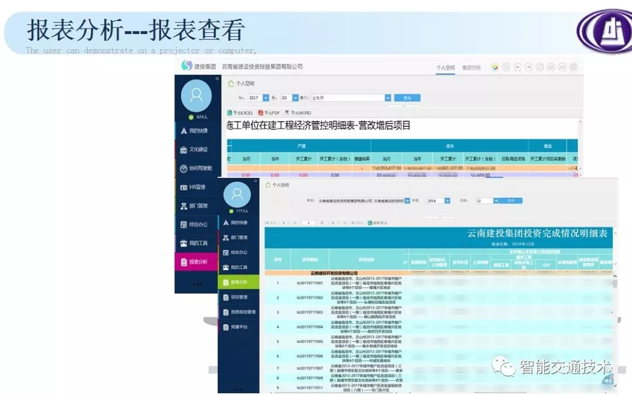Open 部门管理 in the front window sidebar

coord(239,238)
